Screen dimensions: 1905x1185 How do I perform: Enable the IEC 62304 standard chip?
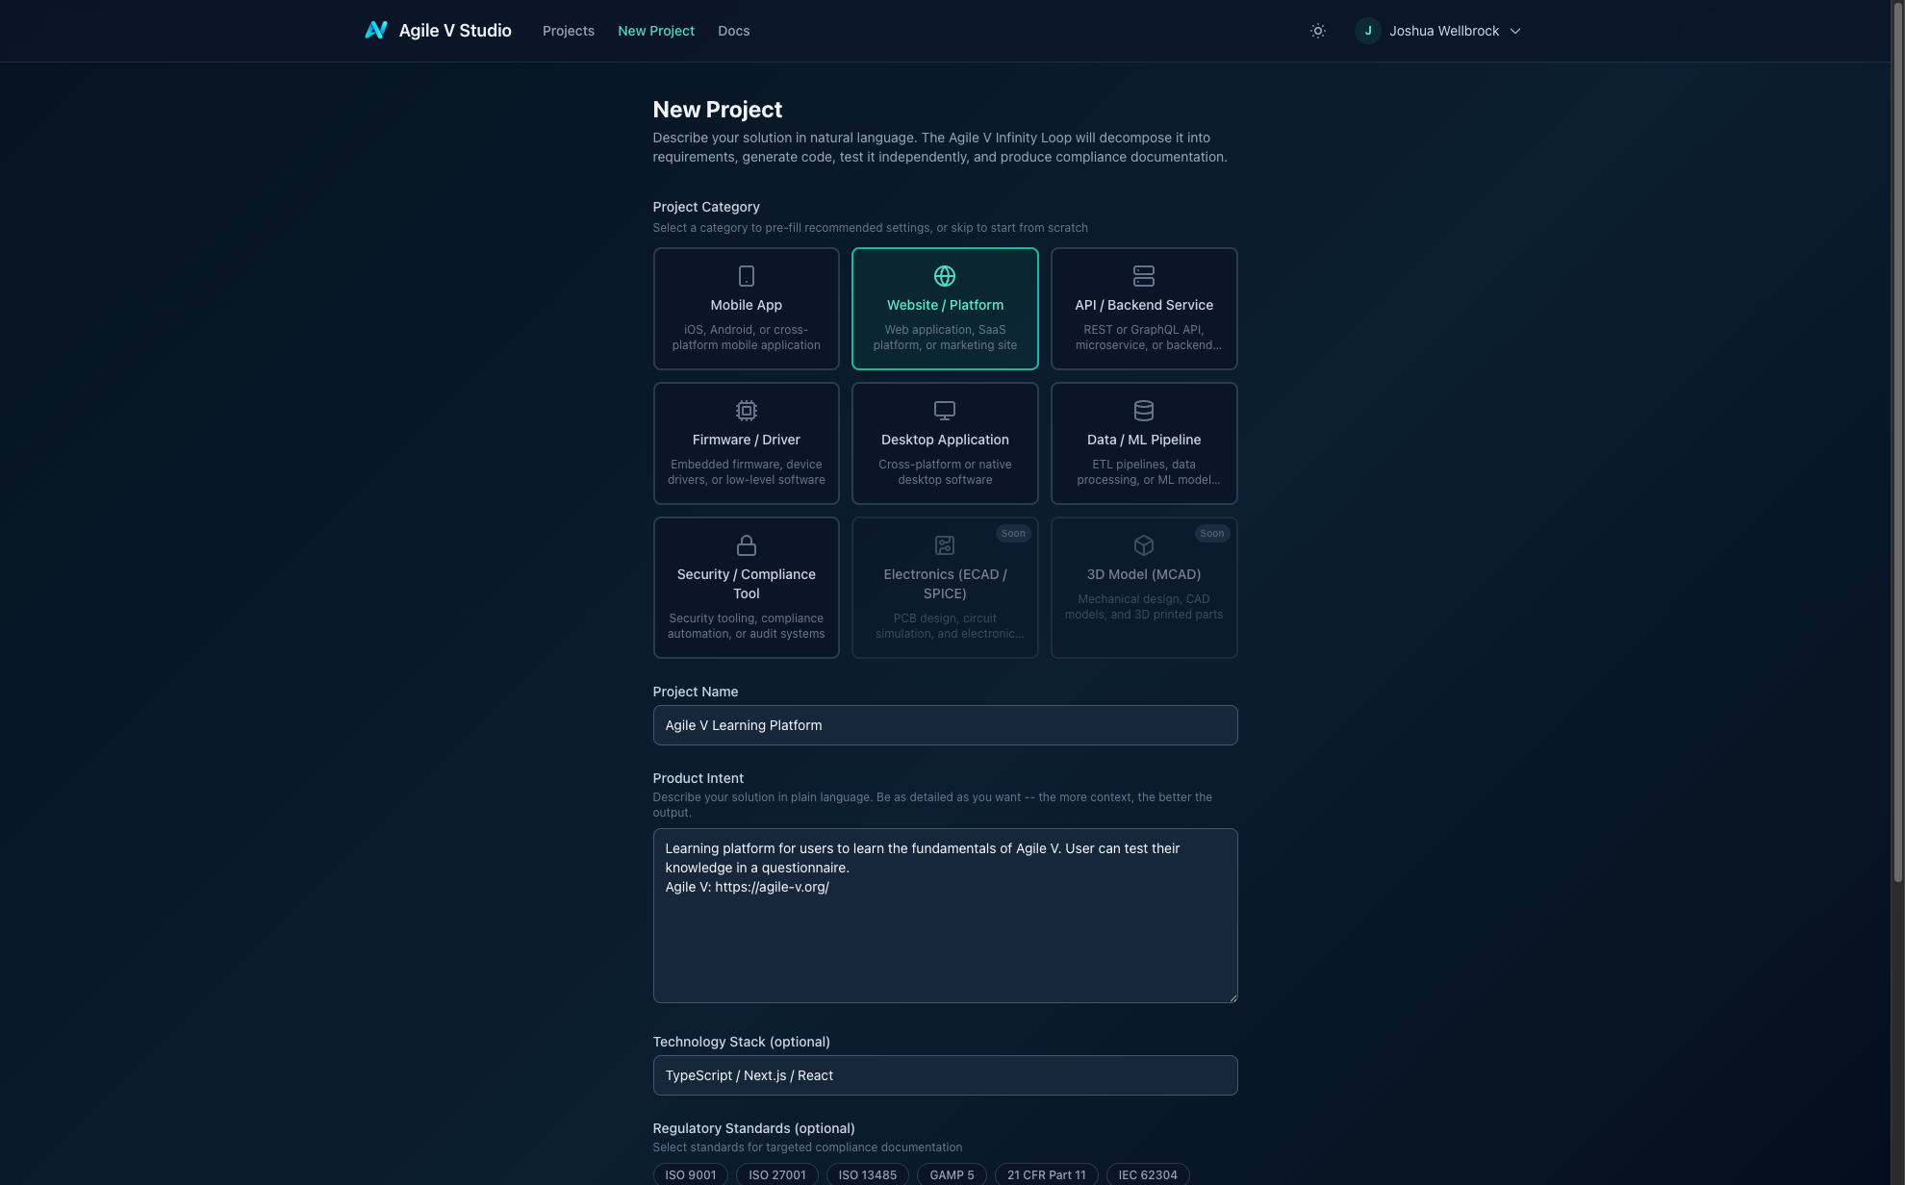tap(1147, 1174)
